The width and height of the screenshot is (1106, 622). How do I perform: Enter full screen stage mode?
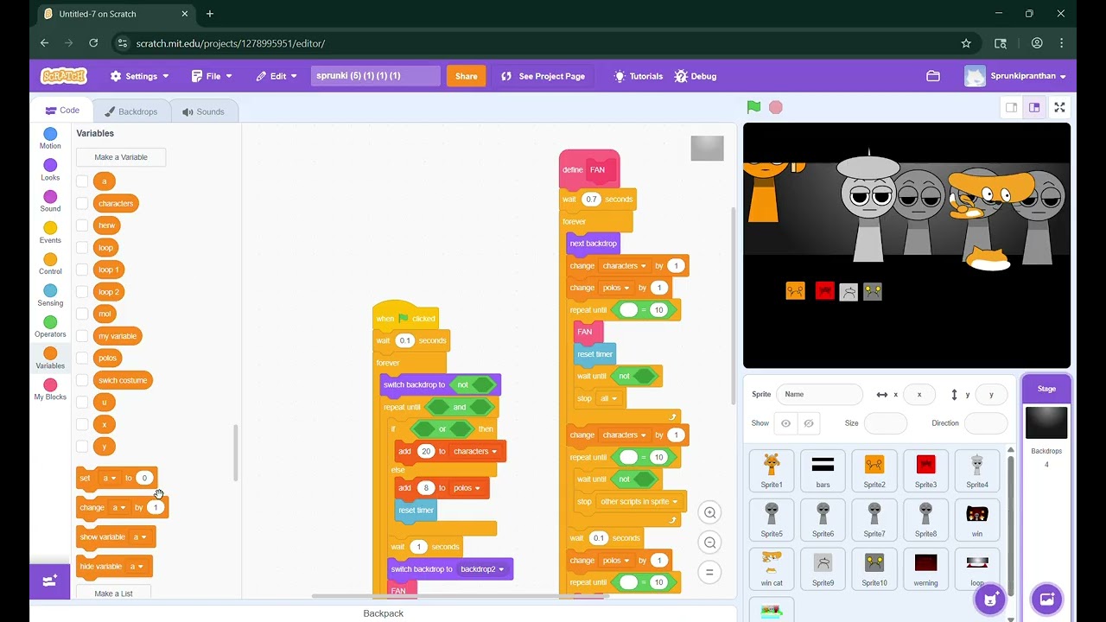pos(1059,107)
